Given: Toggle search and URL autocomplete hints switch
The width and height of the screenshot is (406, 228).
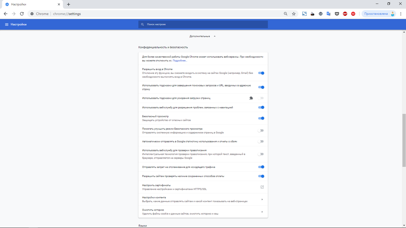Looking at the screenshot, I should tap(261, 87).
